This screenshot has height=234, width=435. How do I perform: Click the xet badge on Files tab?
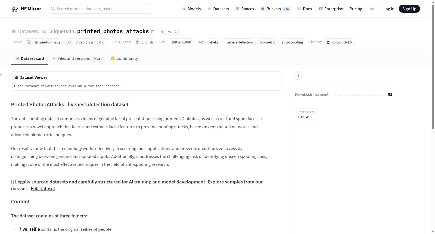click(x=98, y=58)
